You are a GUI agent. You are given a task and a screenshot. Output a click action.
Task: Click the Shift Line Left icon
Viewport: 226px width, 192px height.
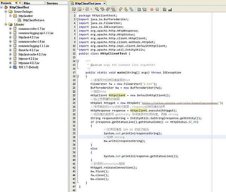pyautogui.click(x=139, y=9)
